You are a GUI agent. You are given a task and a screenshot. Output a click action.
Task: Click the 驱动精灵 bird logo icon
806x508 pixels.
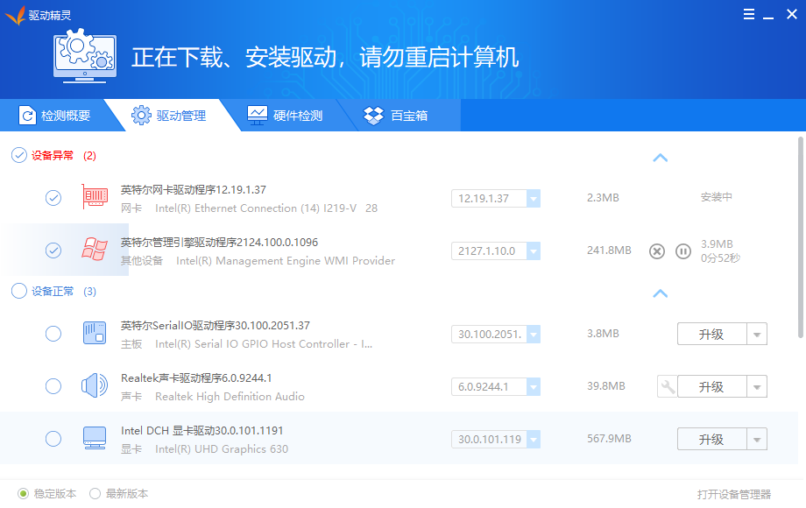point(16,16)
